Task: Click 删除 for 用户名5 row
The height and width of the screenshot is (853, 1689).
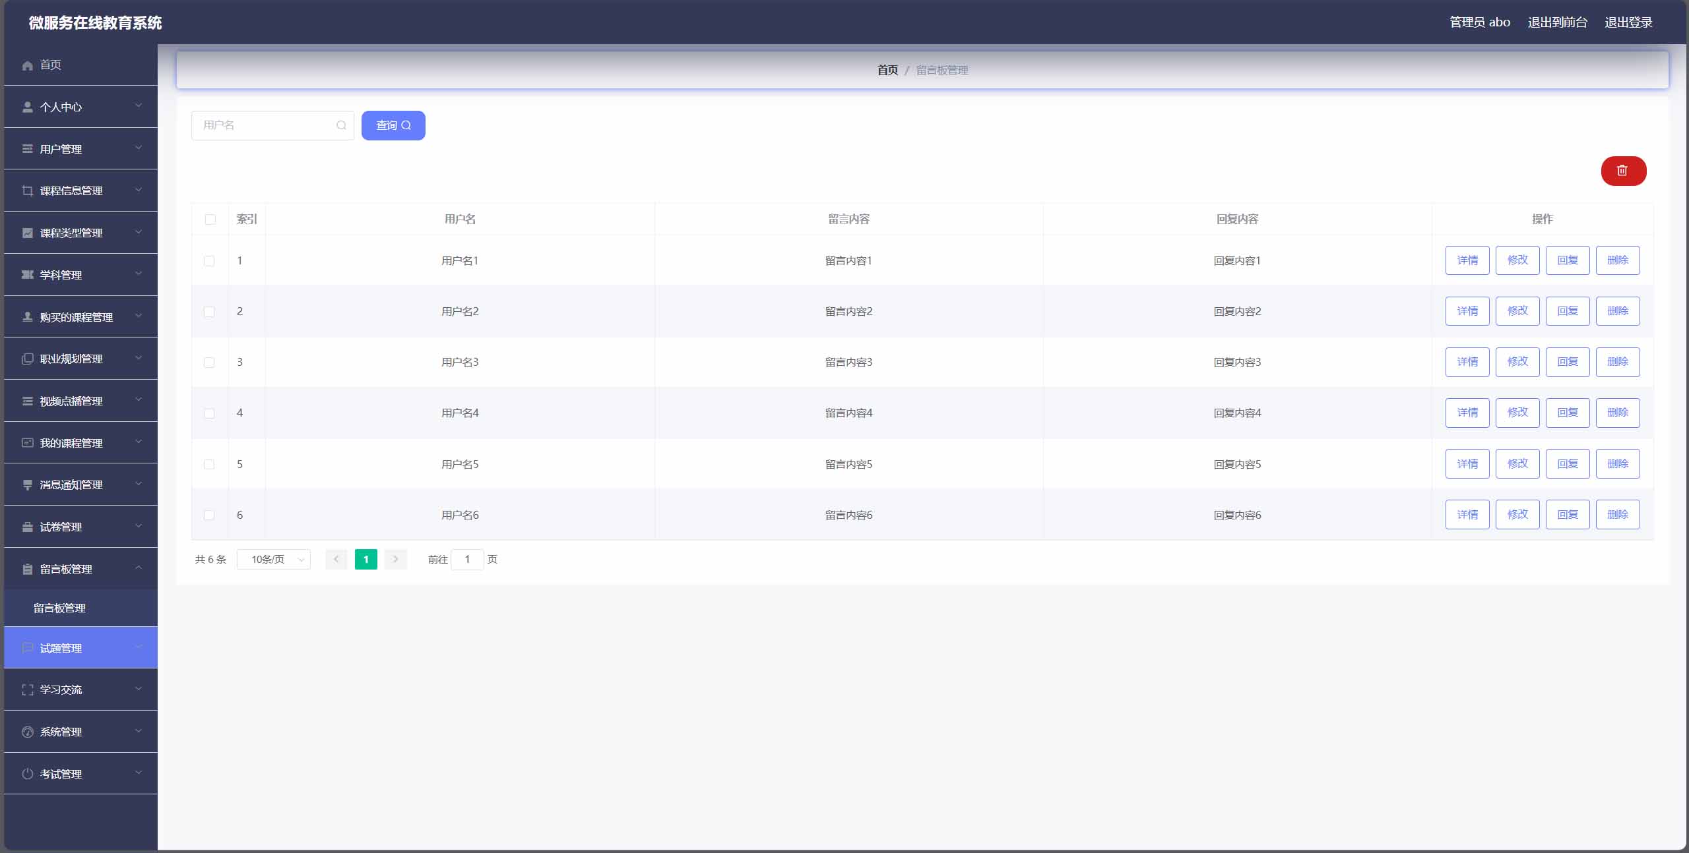Action: tap(1618, 464)
